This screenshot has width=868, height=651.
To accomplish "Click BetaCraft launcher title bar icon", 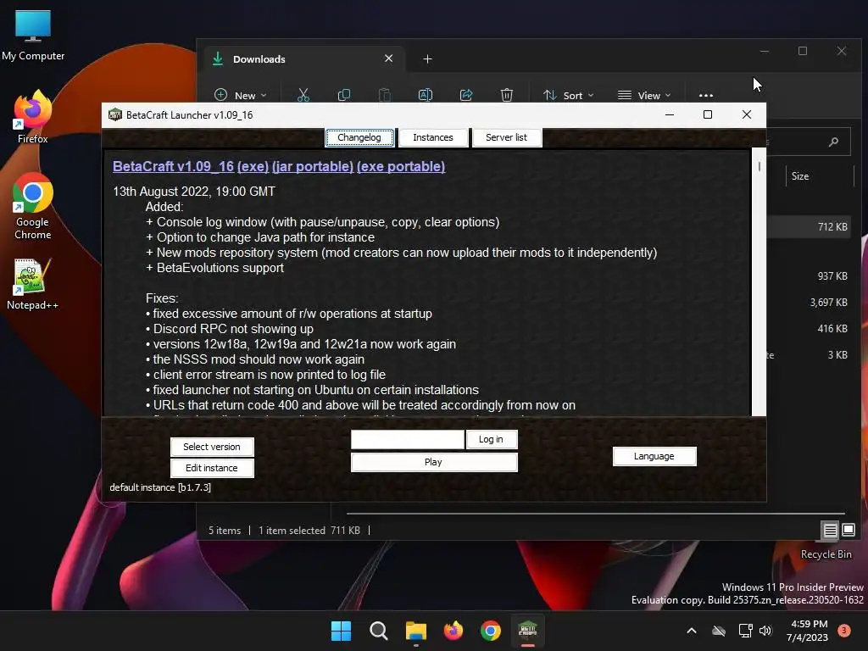I will coord(115,115).
